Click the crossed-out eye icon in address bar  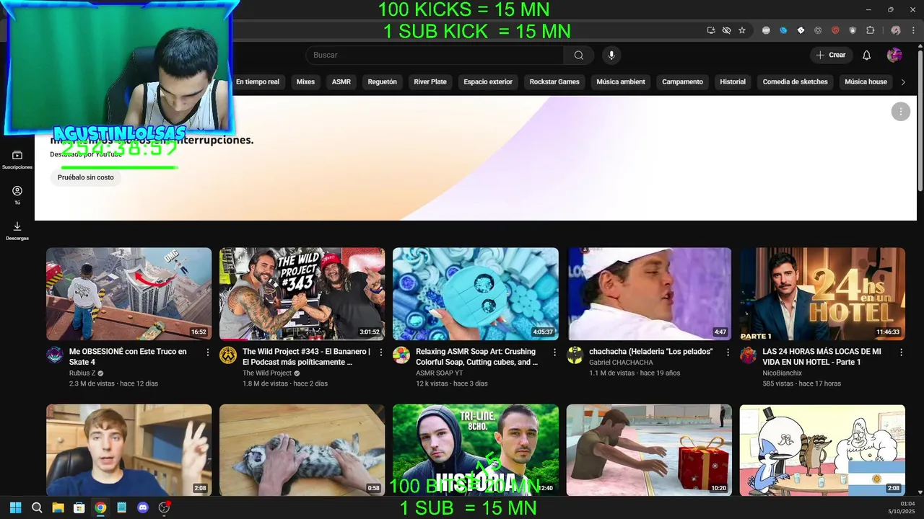pyautogui.click(x=726, y=30)
